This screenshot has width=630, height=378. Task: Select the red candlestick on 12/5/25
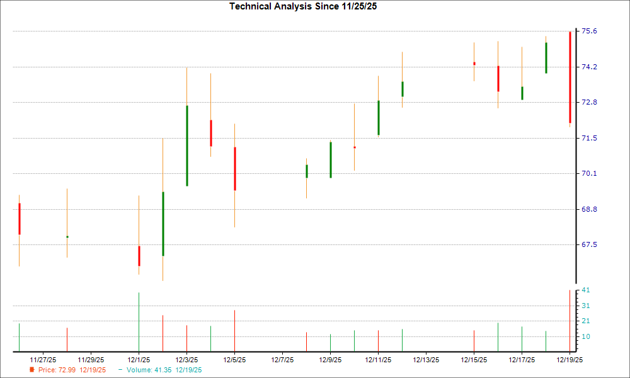coord(235,167)
